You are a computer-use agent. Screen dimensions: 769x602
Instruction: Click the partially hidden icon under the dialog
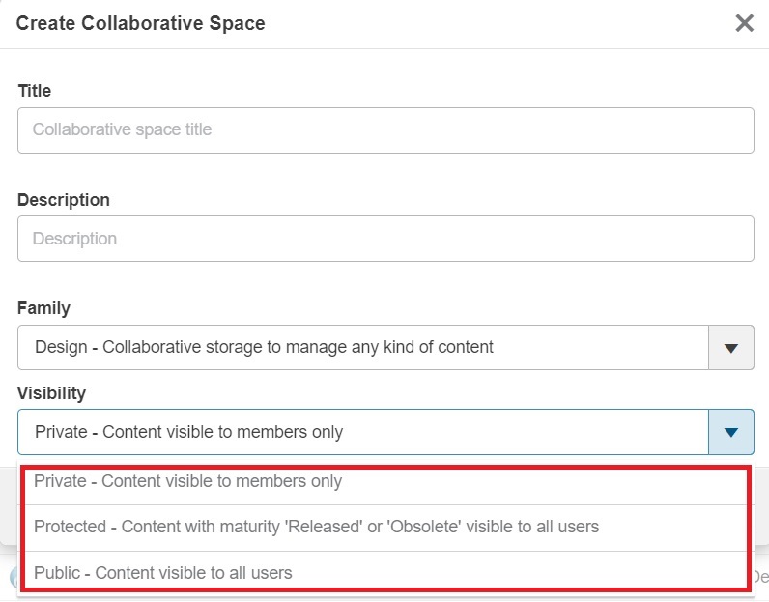pyautogui.click(x=11, y=578)
